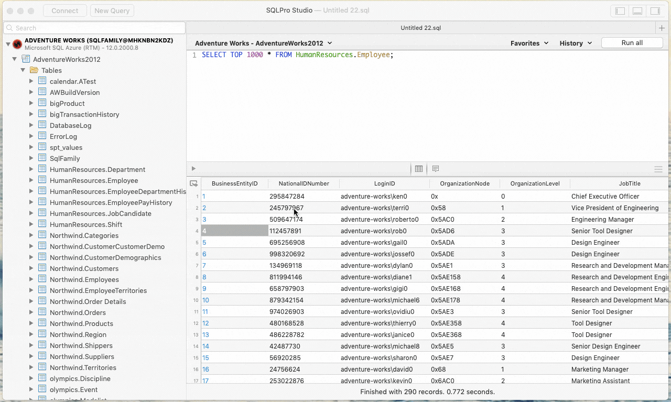Click the 'Chief Executive Officer' job title cell

pos(605,197)
